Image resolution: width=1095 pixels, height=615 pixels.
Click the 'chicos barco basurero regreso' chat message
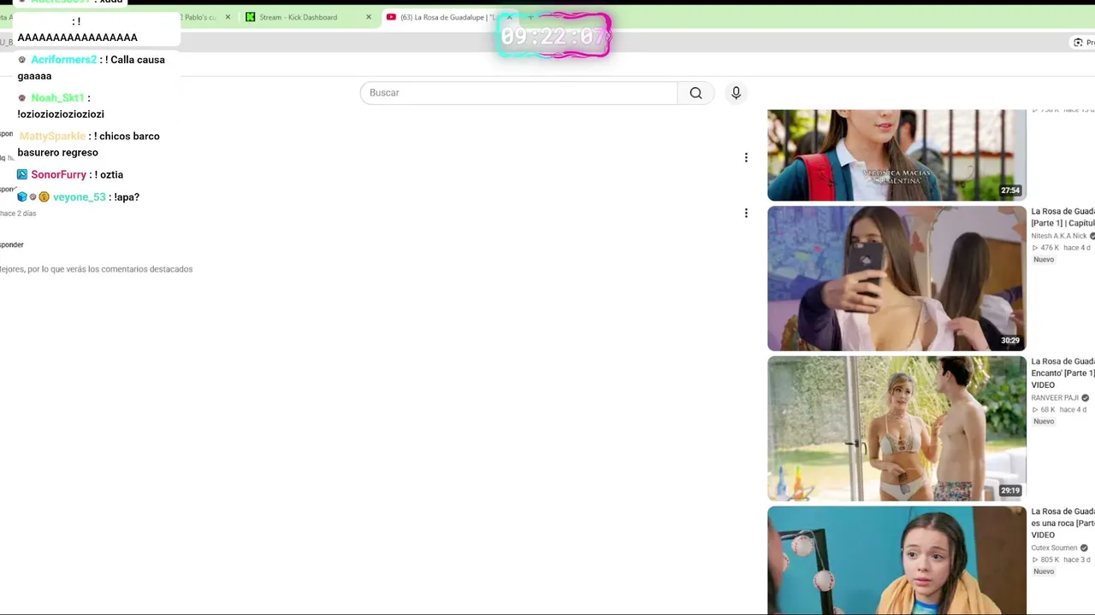88,144
